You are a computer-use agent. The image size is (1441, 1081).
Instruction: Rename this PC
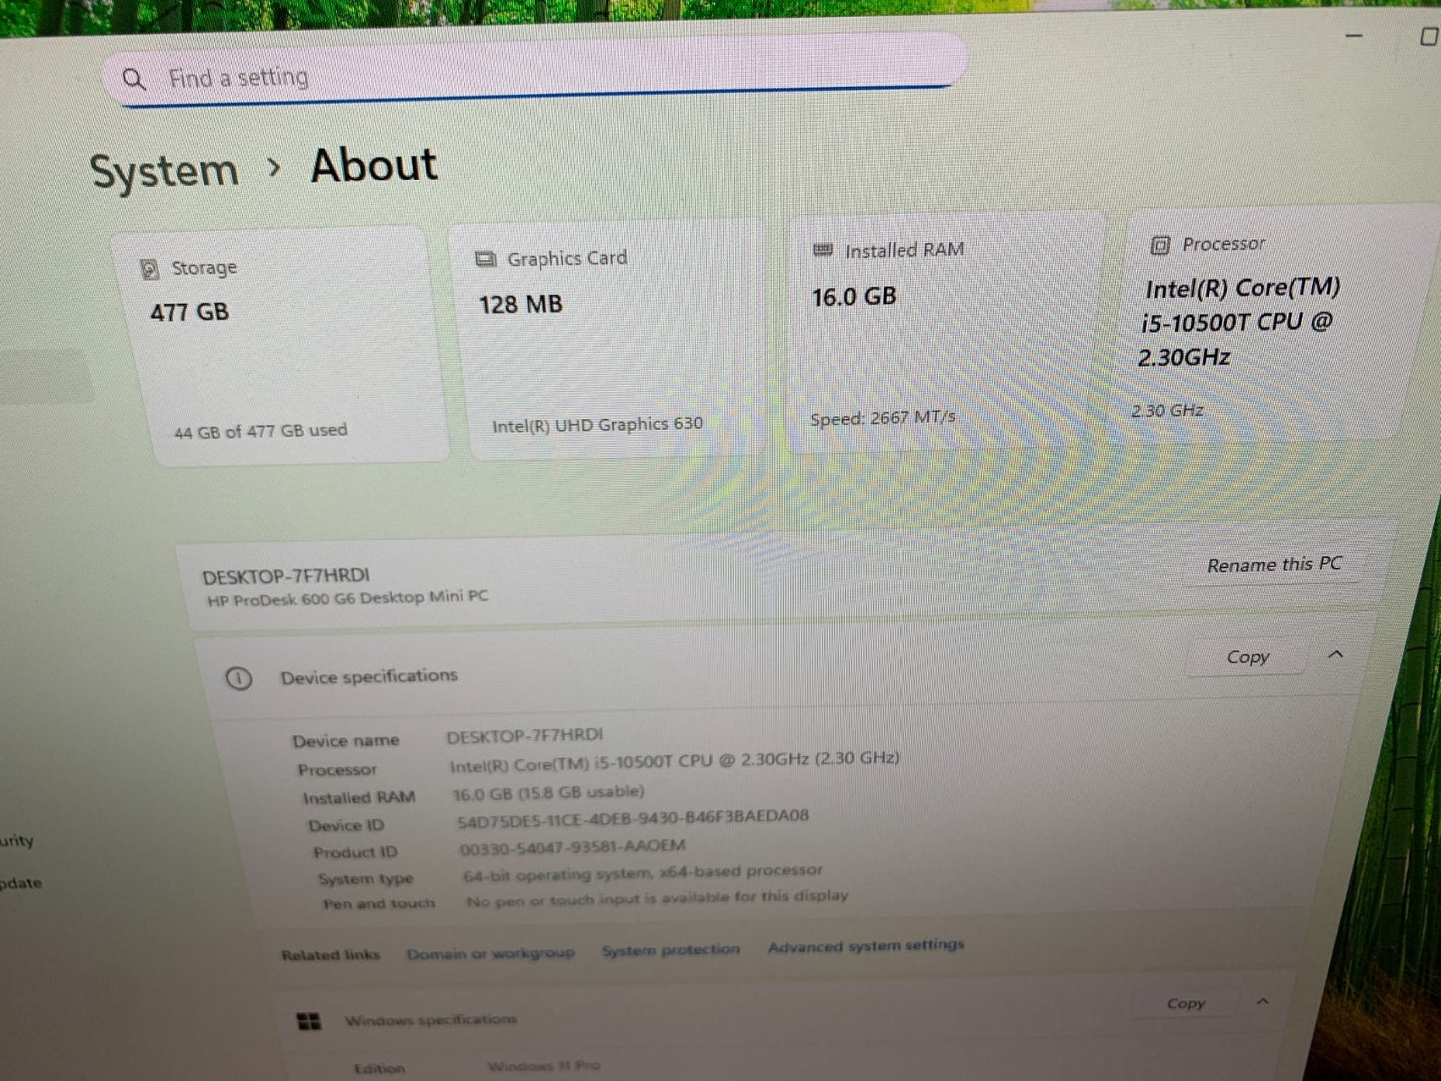[x=1273, y=565]
